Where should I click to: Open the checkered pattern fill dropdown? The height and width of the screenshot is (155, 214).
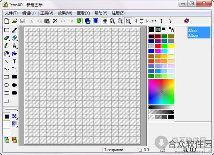click(x=14, y=116)
